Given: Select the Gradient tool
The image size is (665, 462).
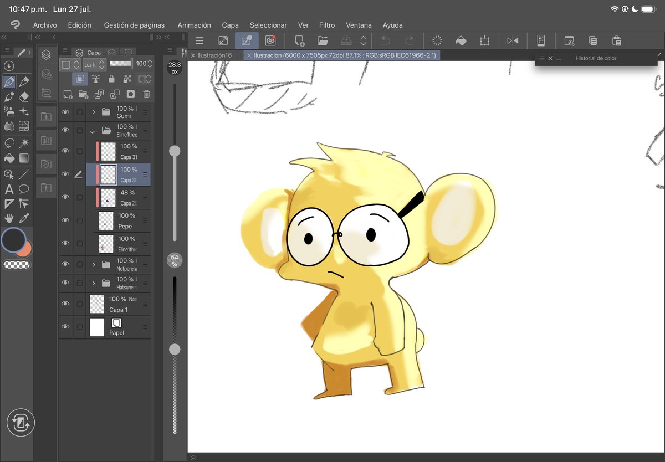Looking at the screenshot, I should (x=24, y=158).
